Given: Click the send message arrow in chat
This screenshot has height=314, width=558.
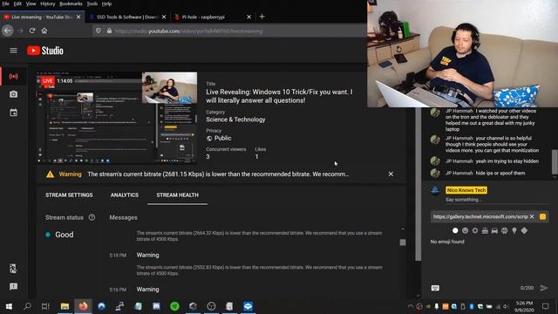Looking at the screenshot, I should 543,288.
